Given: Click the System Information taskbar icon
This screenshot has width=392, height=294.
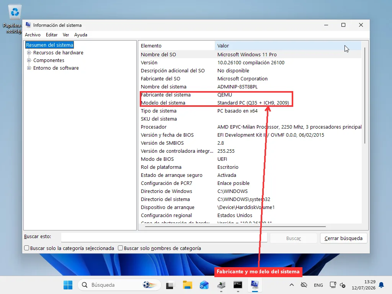Looking at the screenshot, I should coord(255,285).
